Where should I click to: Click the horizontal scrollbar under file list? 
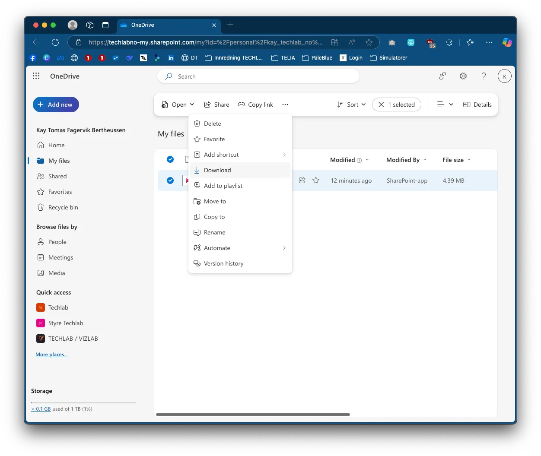pyautogui.click(x=253, y=415)
